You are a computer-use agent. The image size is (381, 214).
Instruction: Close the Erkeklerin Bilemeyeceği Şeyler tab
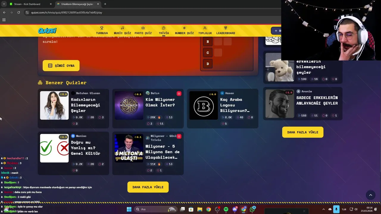pyautogui.click(x=98, y=4)
